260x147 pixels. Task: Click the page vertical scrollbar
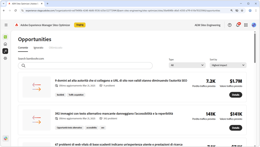[255, 48]
